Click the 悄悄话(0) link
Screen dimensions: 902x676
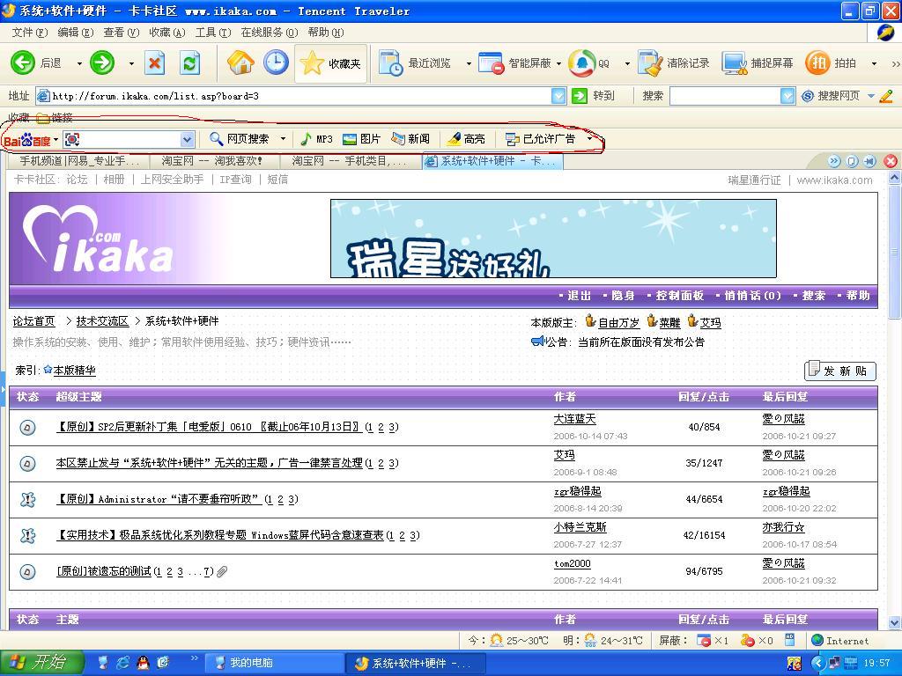pos(752,296)
